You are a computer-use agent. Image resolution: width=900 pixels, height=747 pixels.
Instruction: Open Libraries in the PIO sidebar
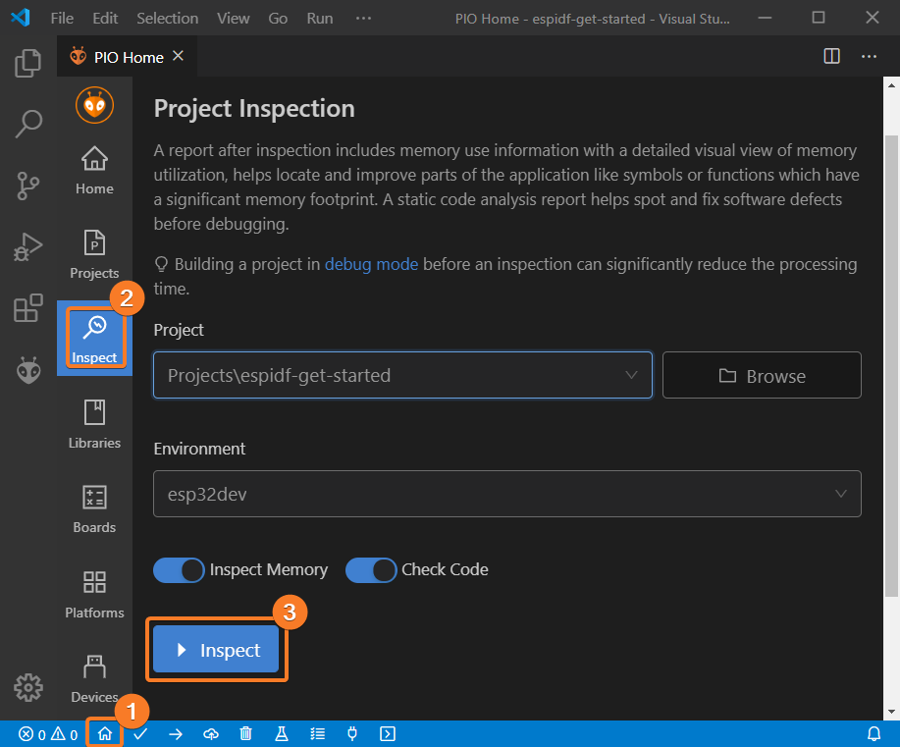pos(94,424)
